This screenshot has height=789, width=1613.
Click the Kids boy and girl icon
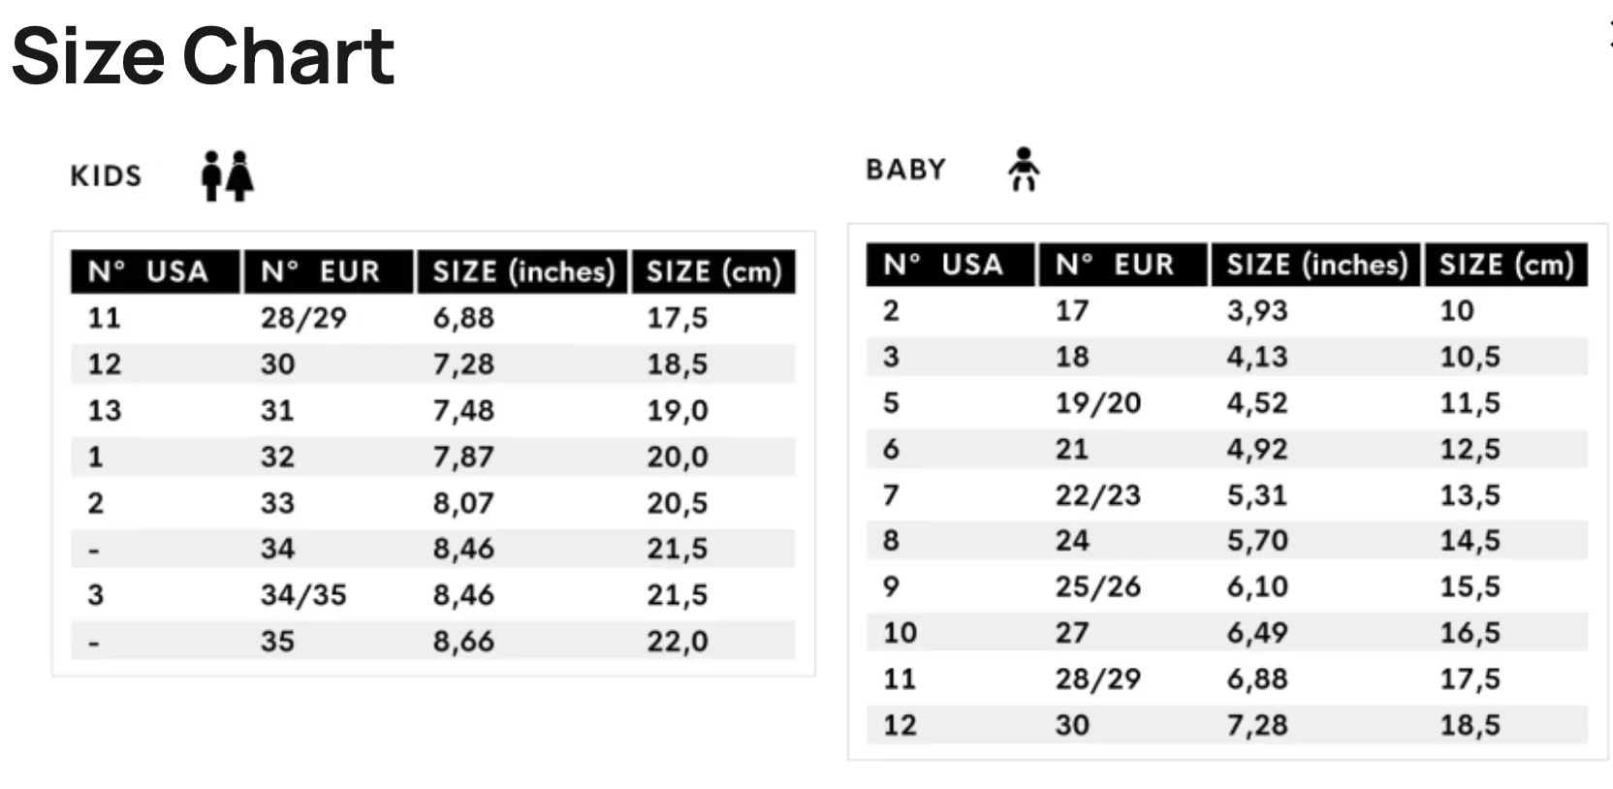[x=228, y=175]
